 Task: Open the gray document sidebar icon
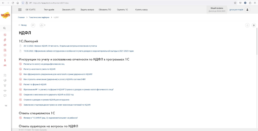tap(5, 75)
